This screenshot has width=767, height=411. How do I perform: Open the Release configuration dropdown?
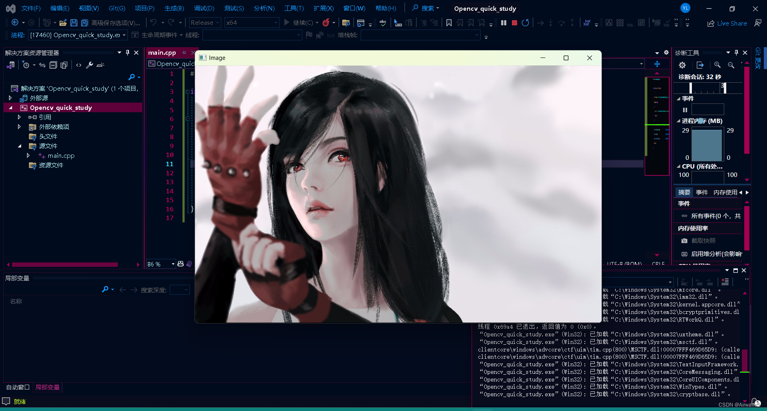click(205, 23)
